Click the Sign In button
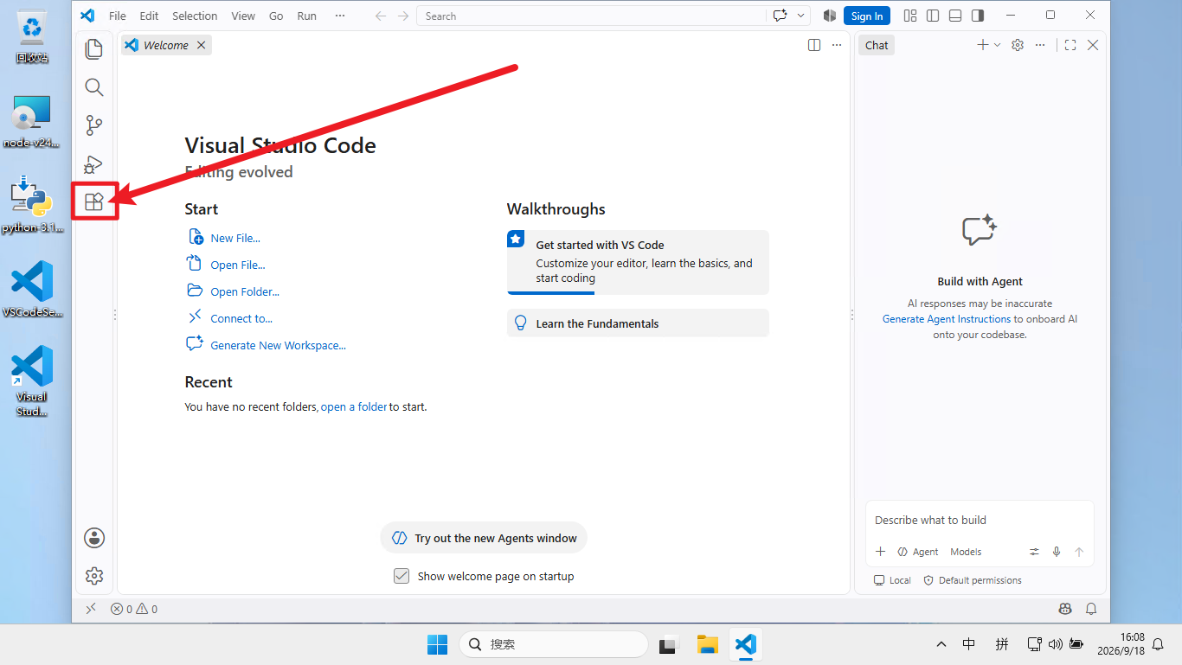This screenshot has height=665, width=1182. [x=867, y=16]
